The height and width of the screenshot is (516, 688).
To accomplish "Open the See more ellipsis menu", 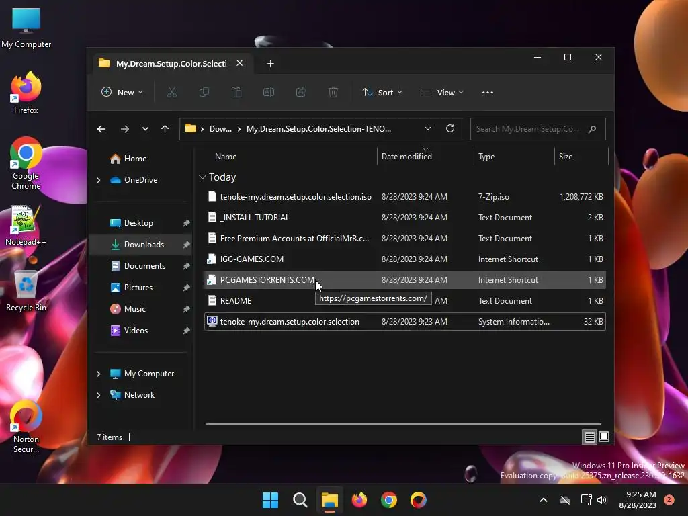I will 488,92.
